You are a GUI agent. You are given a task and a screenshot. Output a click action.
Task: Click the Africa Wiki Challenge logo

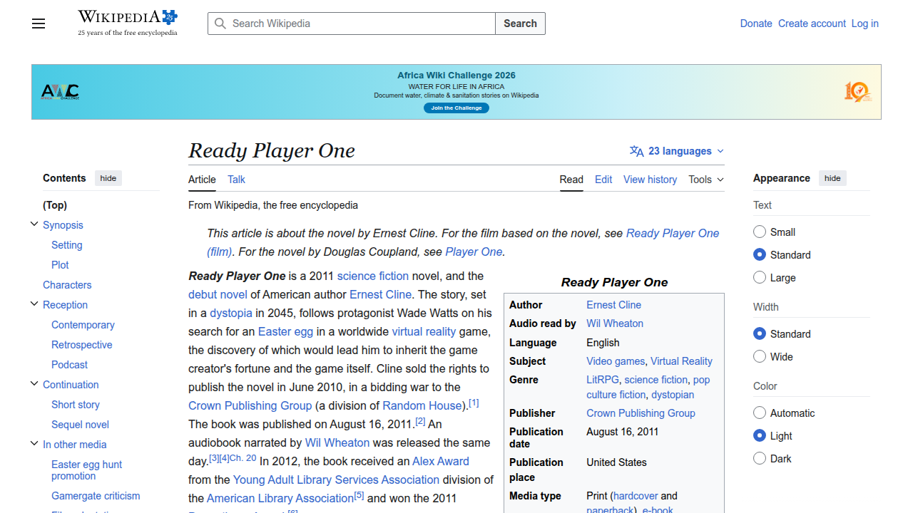tap(60, 92)
